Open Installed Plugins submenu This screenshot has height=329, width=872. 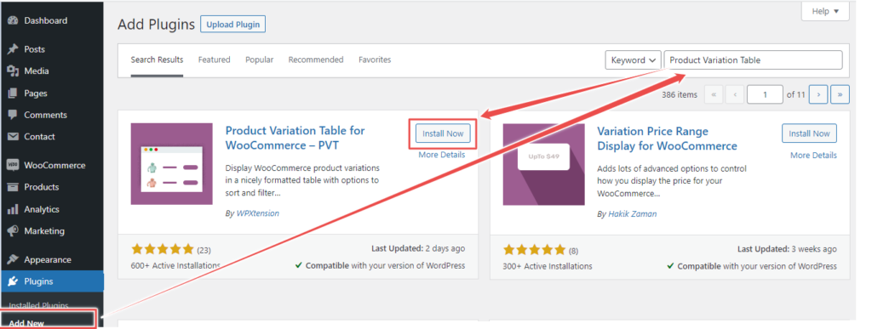39,305
